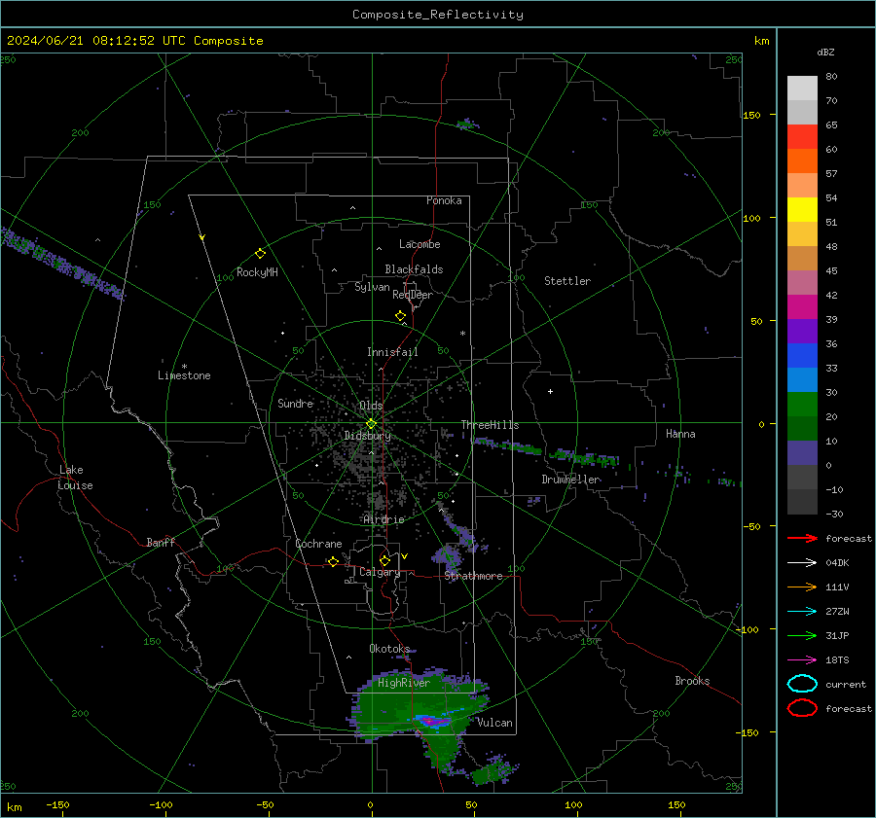Click the Drumheller city label
This screenshot has width=876, height=818.
pos(570,480)
